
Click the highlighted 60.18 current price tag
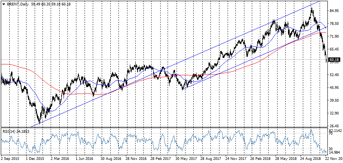[x=335, y=60]
